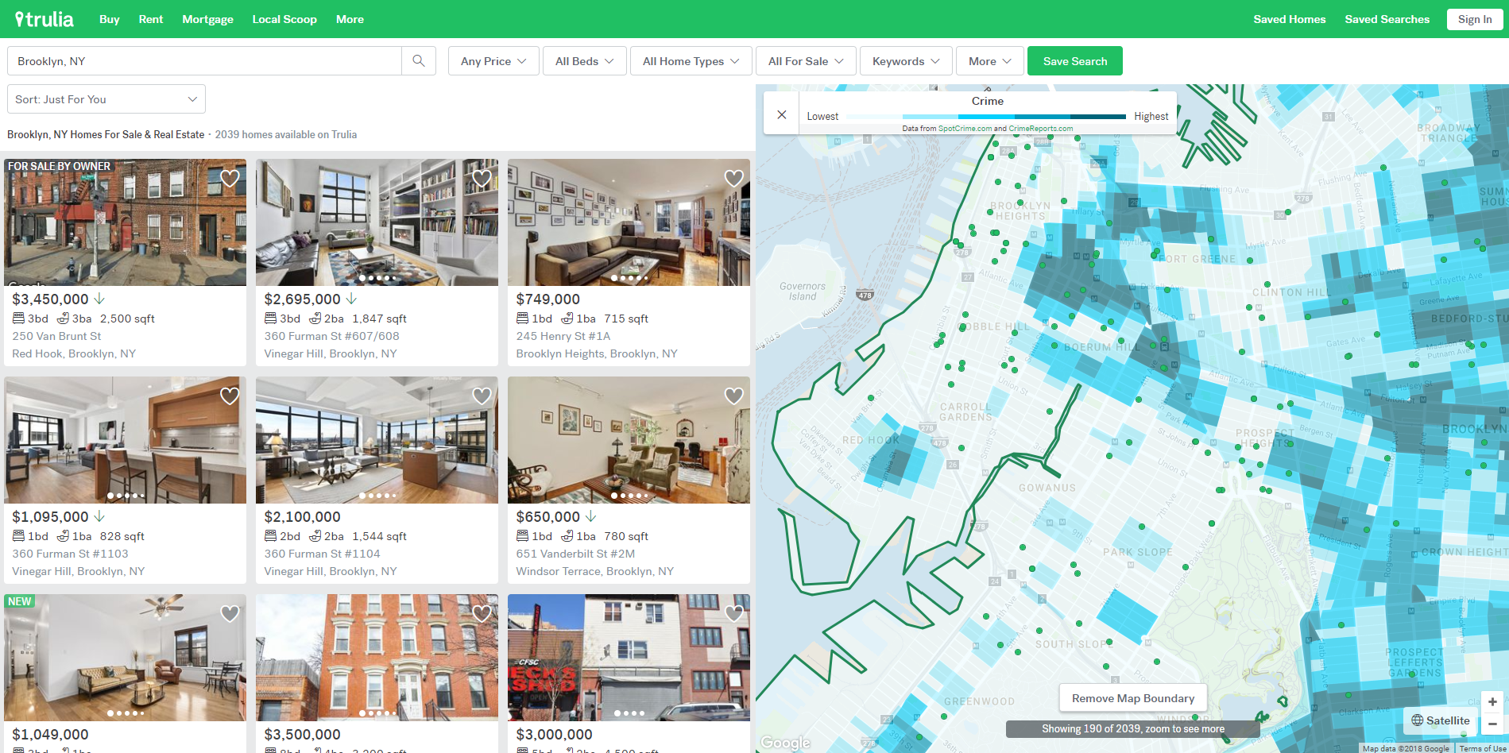This screenshot has width=1509, height=753.
Task: Save the $3,450,000 Van Brunt St home
Action: (230, 179)
